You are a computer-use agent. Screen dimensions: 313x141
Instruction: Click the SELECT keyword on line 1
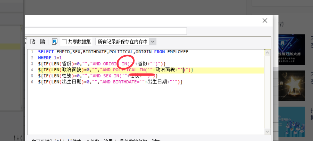(46, 52)
